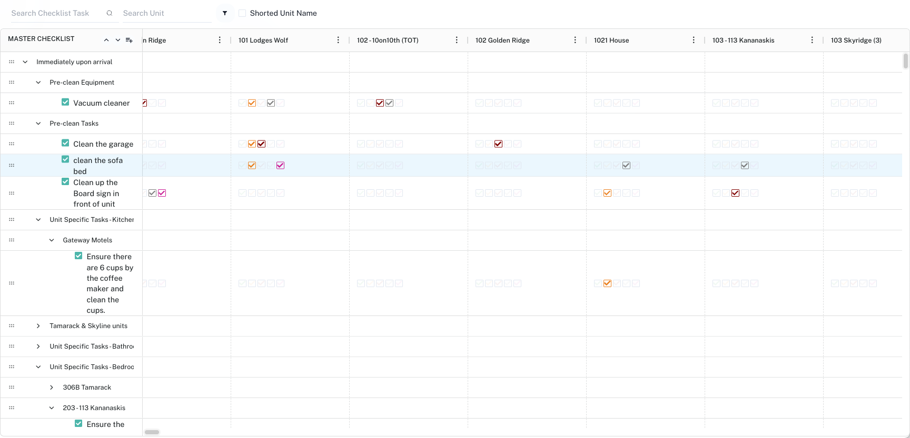Collapse the Pre-clean Equipment group
Image resolution: width=910 pixels, height=438 pixels.
(x=38, y=83)
